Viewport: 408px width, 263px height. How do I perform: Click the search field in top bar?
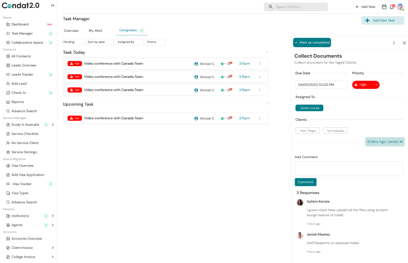296,7
